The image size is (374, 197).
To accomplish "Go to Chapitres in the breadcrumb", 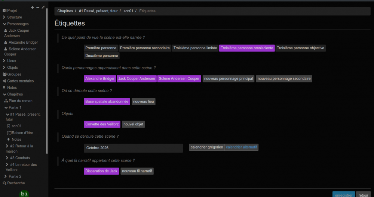I will tap(65, 11).
